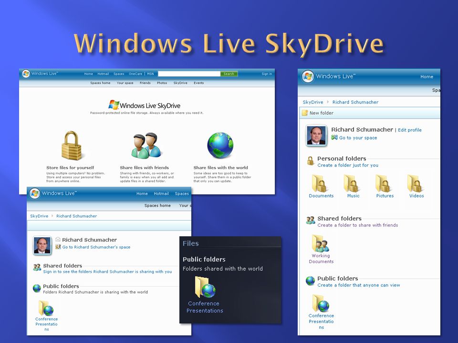
Task: Click Spaces home in bottom-left window
Action: pyautogui.click(x=157, y=205)
